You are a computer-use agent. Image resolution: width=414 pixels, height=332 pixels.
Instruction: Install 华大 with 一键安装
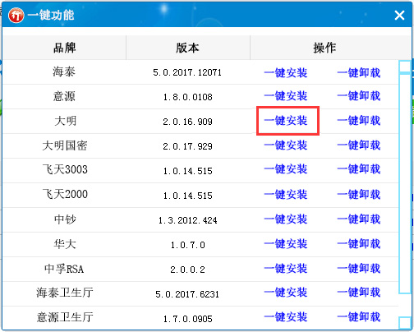point(286,244)
